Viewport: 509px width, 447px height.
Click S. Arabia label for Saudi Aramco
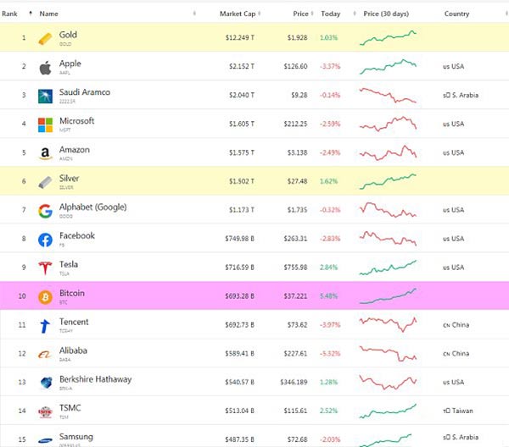click(x=461, y=95)
